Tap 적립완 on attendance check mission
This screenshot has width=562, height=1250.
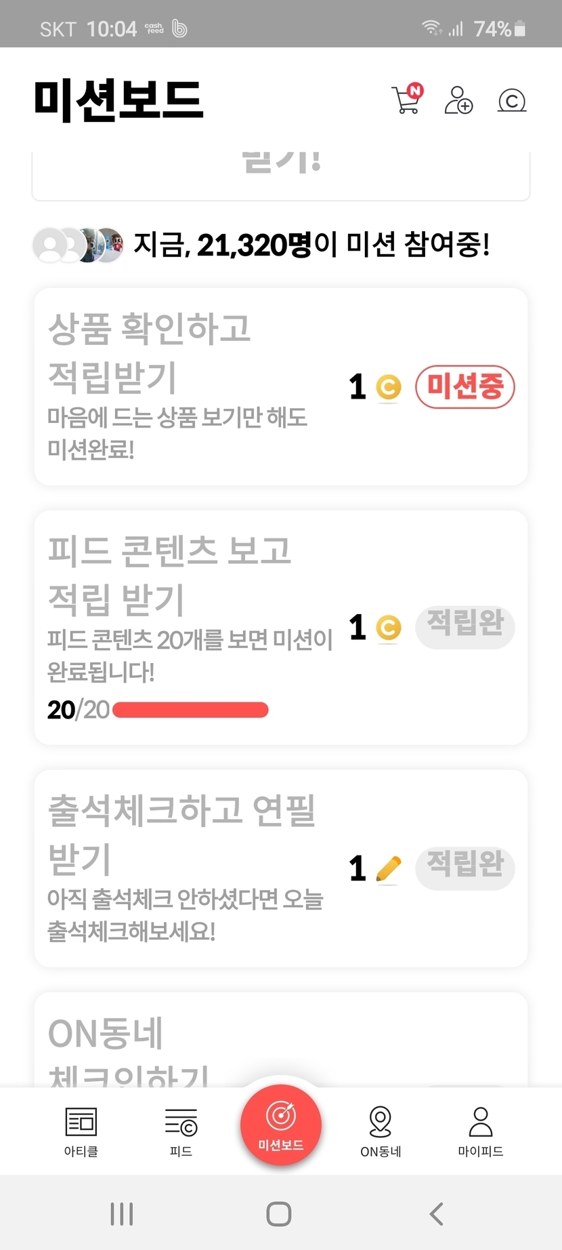pyautogui.click(x=465, y=868)
